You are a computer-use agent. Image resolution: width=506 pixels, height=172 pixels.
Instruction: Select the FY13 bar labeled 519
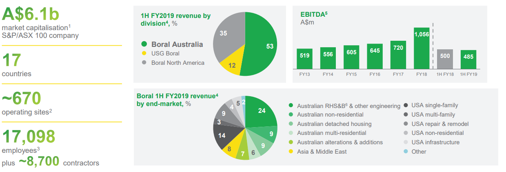[304, 59]
